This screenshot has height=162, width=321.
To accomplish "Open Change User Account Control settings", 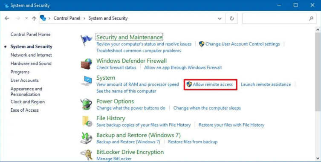I will point(243,44).
